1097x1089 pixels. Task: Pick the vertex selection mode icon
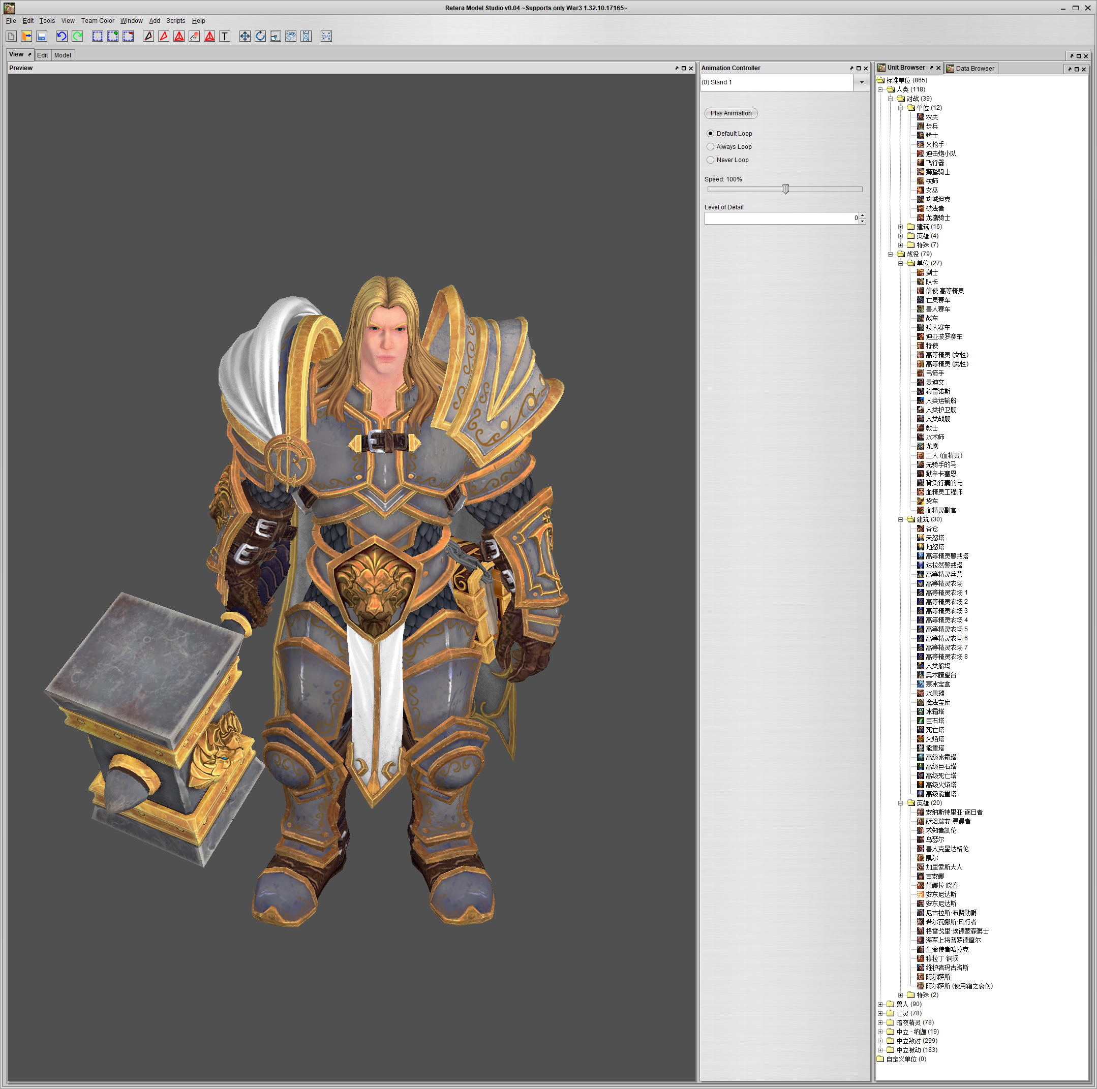[148, 36]
